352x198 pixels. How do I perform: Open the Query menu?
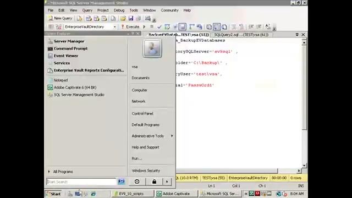(87, 10)
